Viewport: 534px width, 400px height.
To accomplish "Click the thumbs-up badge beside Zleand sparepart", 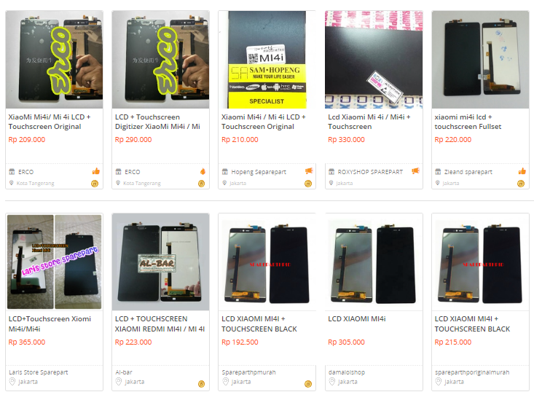I will point(522,171).
